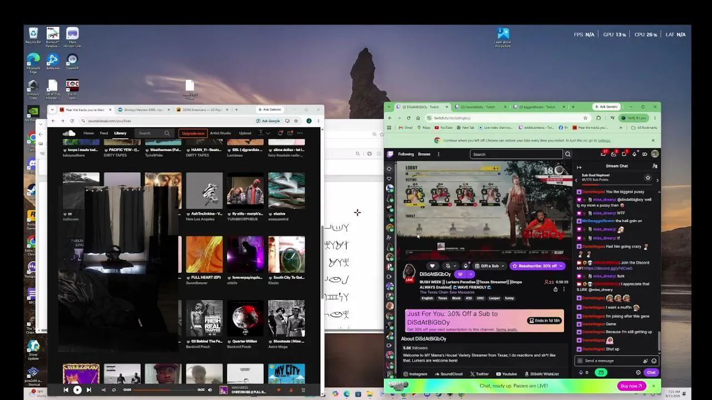The height and width of the screenshot is (400, 712).
Task: Open Twitch user avatar menu
Action: 655,154
